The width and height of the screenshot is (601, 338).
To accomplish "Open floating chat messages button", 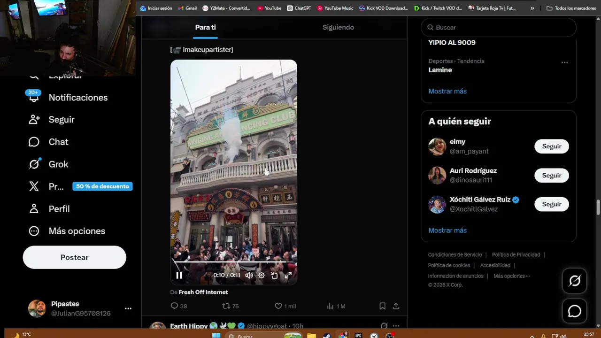I will pyautogui.click(x=575, y=311).
